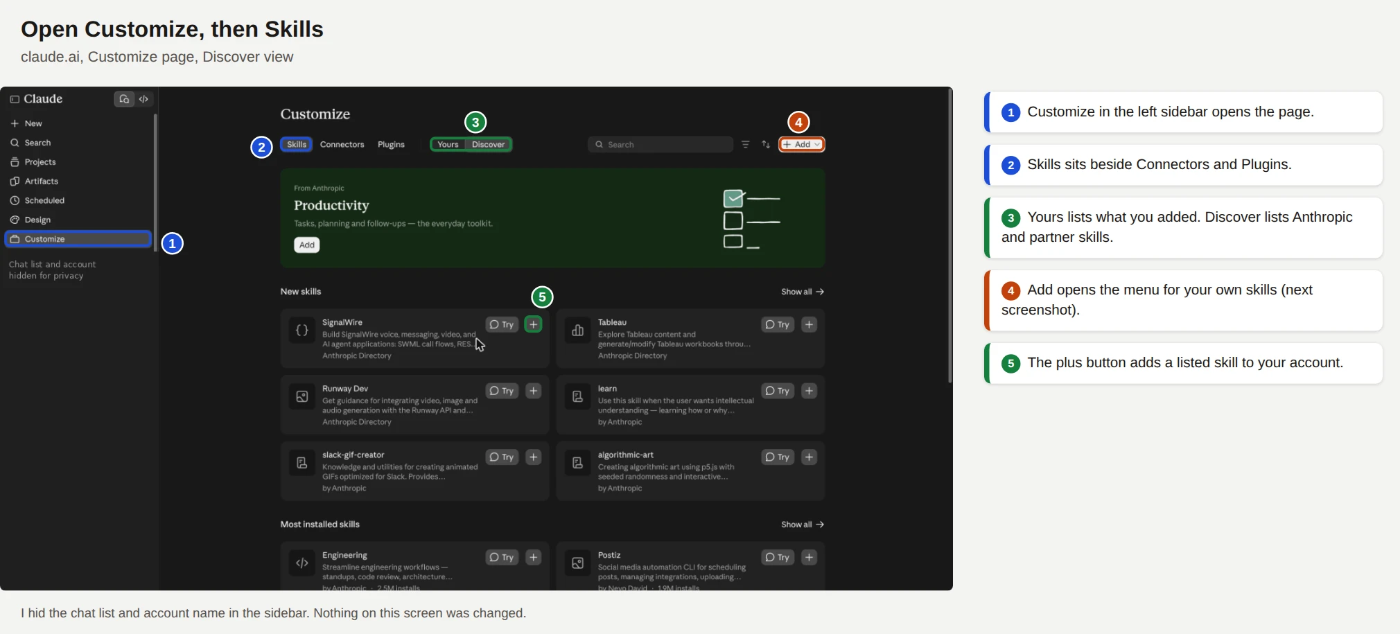1400x634 pixels.
Task: Select the Discover view toggle
Action: [x=488, y=144]
